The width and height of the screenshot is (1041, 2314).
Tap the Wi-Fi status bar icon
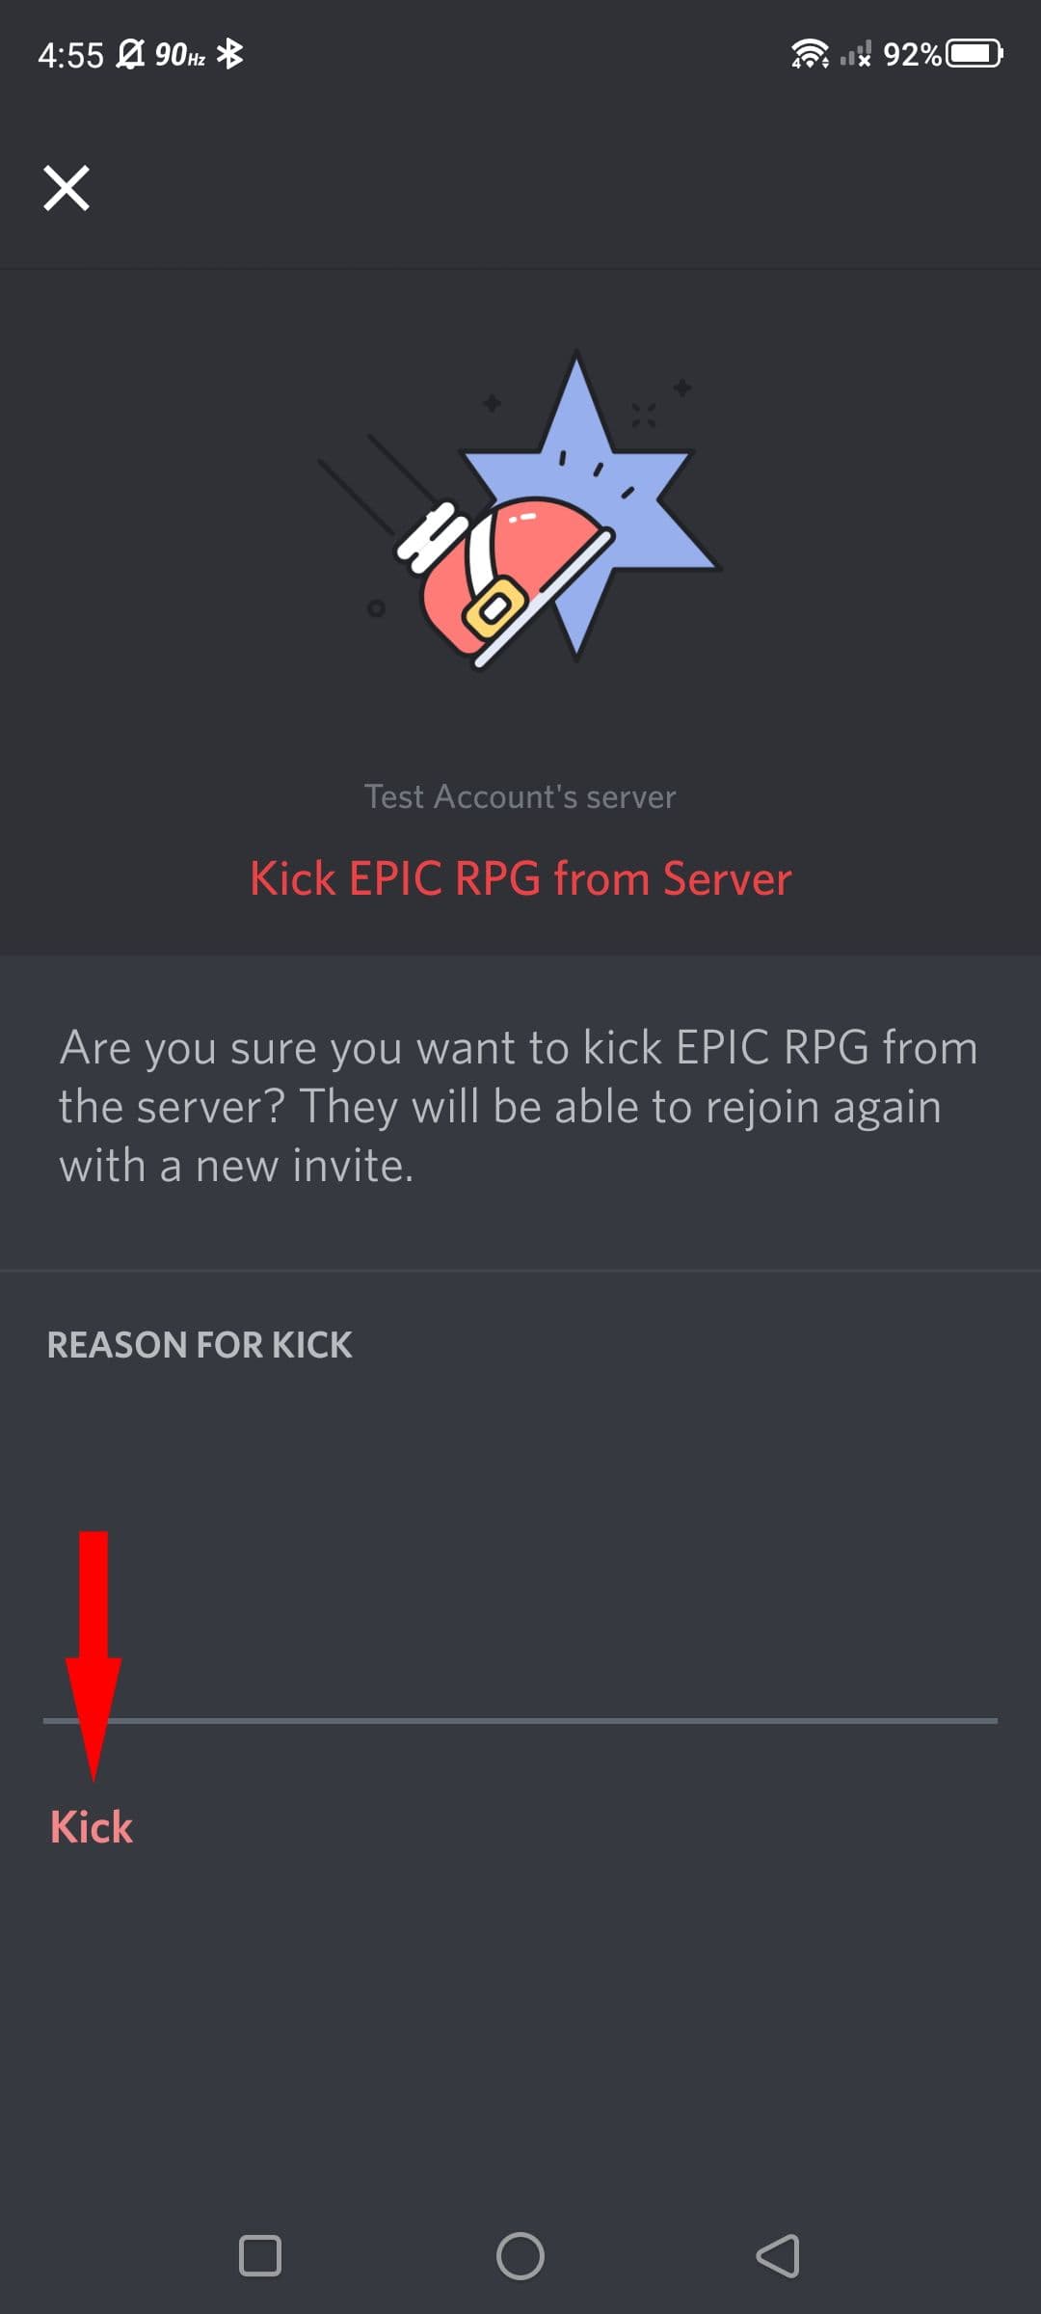[x=810, y=54]
